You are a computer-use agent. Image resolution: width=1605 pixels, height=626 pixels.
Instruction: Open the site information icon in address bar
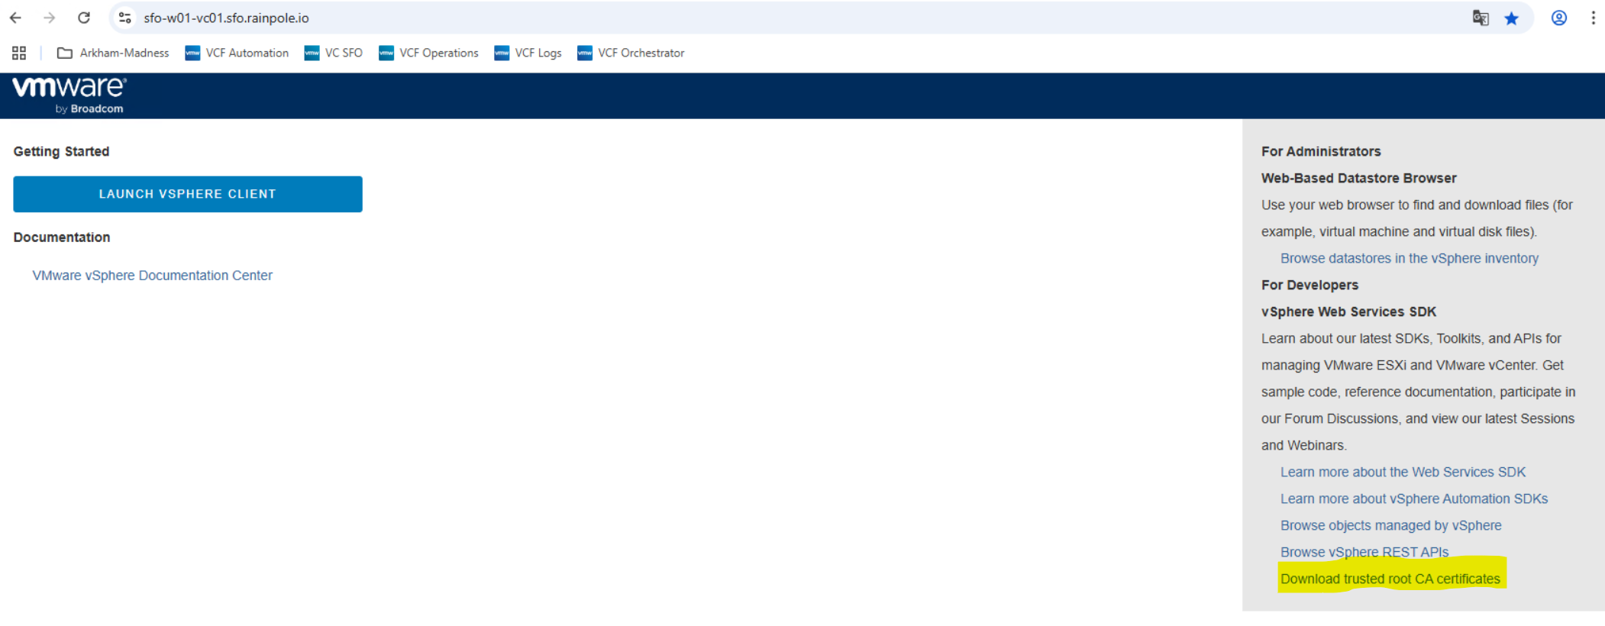pyautogui.click(x=125, y=18)
